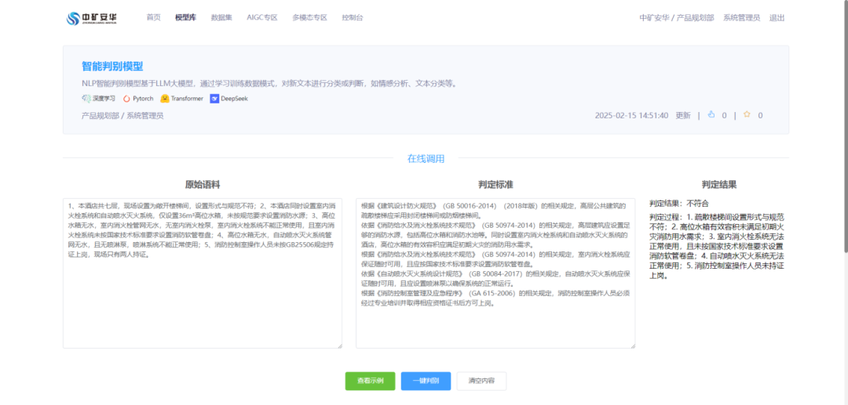This screenshot has height=405, width=848.
Task: Click the green 查看示例 button
Action: pyautogui.click(x=371, y=381)
